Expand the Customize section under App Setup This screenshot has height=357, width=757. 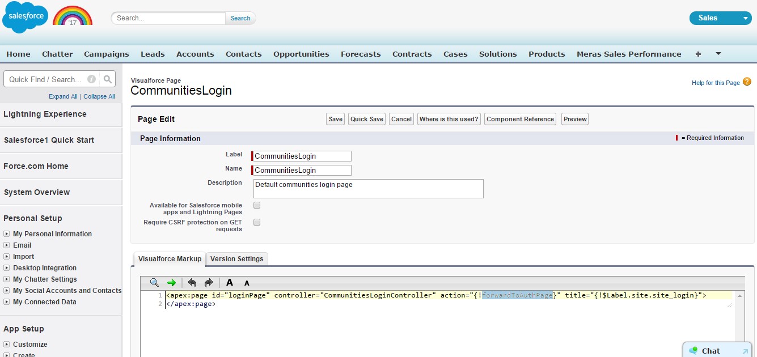6,344
